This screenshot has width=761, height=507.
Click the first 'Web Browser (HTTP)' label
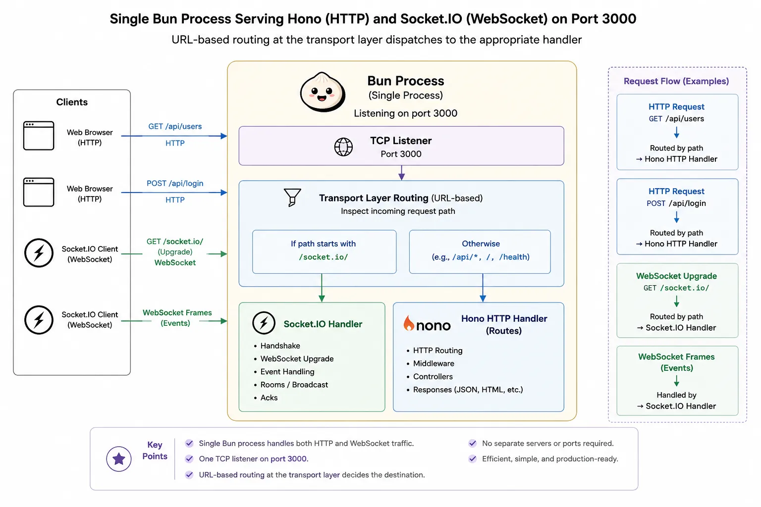(90, 137)
